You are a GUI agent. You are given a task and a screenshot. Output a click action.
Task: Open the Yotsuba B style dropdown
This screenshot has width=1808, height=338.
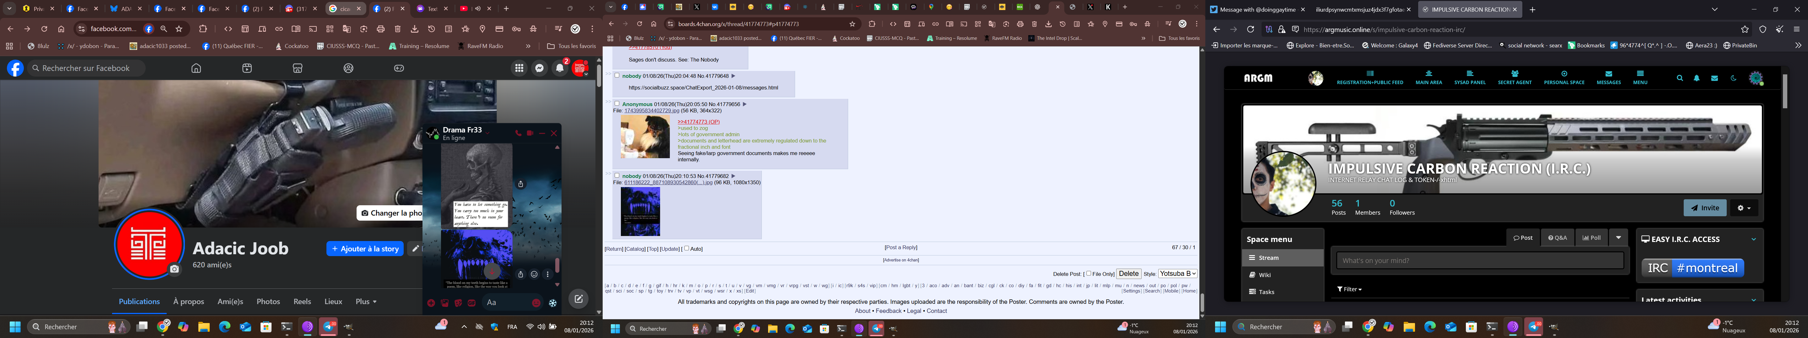click(1178, 273)
